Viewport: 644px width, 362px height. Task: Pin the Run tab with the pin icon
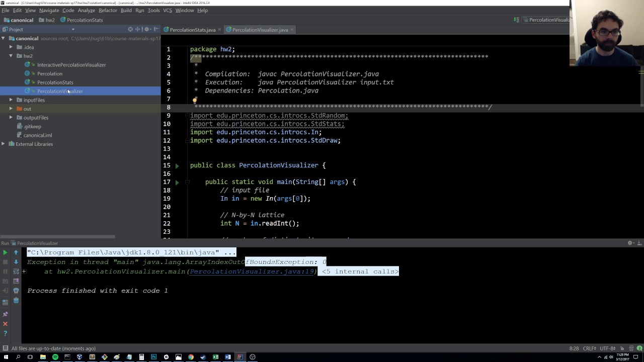(x=5, y=314)
